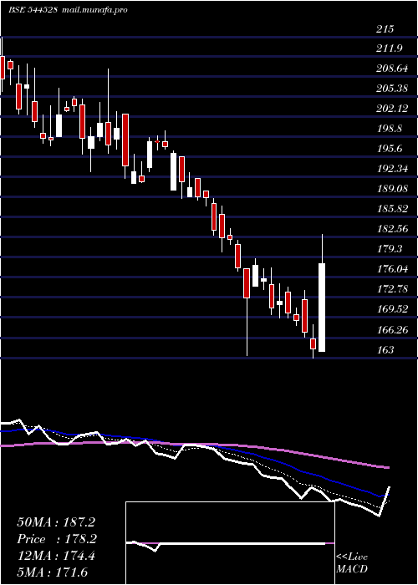418x585 pixels.
Task: Click inside the Live MACD panel box
Action: 230,543
